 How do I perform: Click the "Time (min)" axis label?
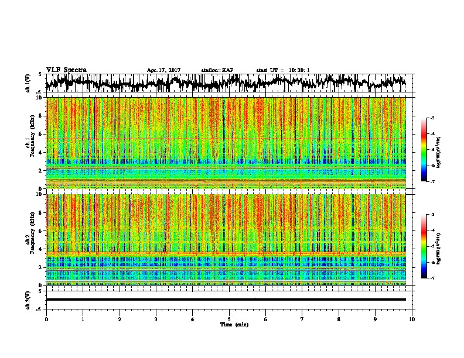click(x=234, y=325)
